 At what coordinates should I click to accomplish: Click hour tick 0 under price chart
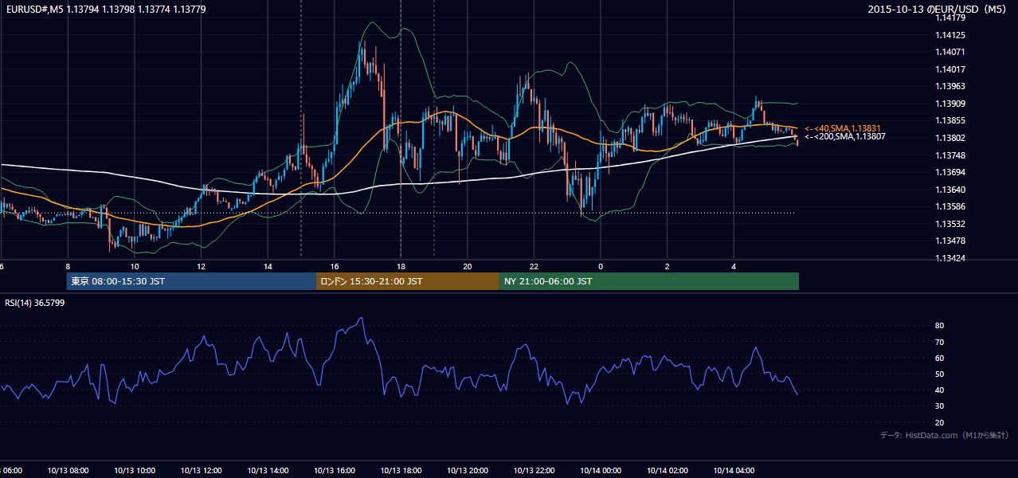pyautogui.click(x=601, y=266)
